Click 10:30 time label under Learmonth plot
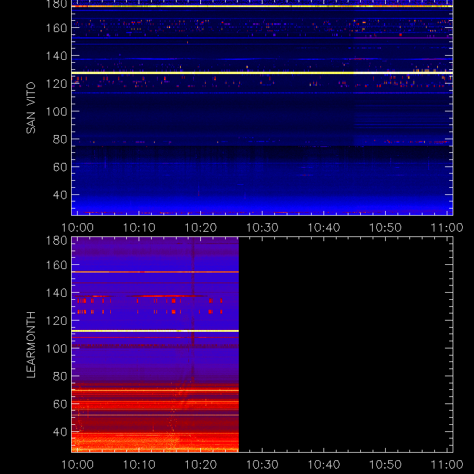Viewport: 474px width, 474px height. (x=262, y=465)
